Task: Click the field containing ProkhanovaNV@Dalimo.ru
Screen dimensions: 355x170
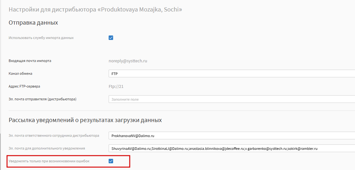Action: coord(232,136)
